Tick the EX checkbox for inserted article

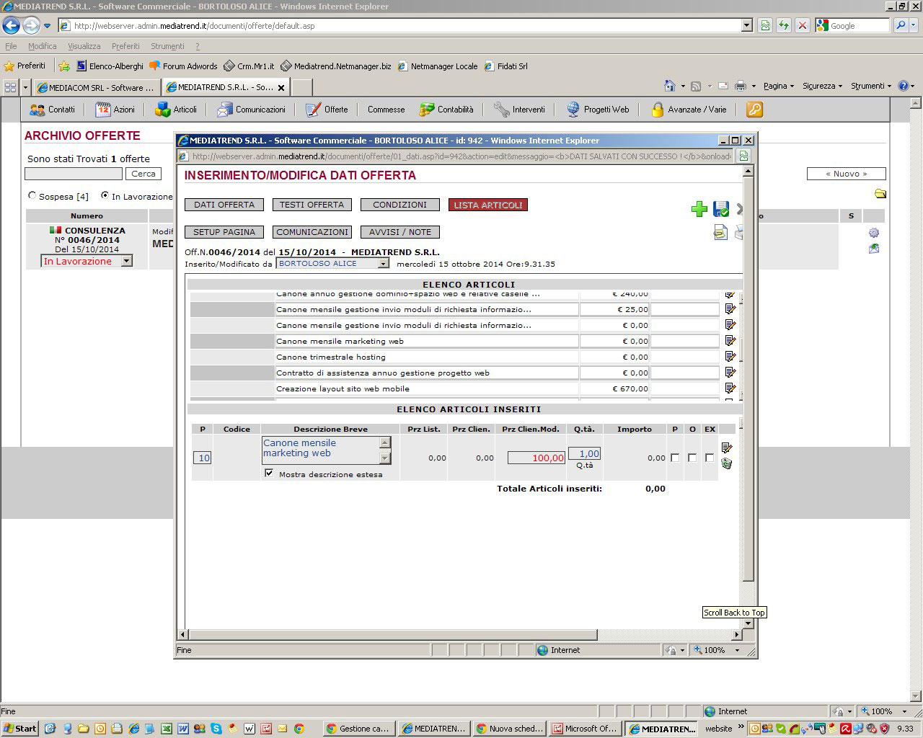710,458
